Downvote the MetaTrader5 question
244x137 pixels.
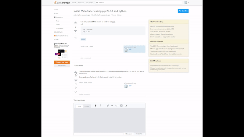[75, 31]
